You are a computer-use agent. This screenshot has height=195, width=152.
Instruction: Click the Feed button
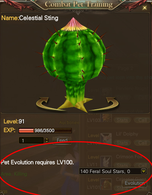tap(62, 140)
